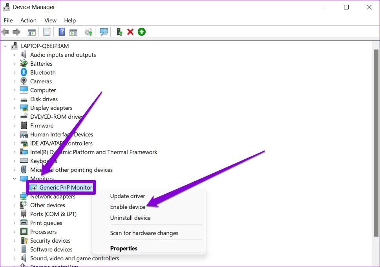Click the properties toolbar icon

point(46,31)
